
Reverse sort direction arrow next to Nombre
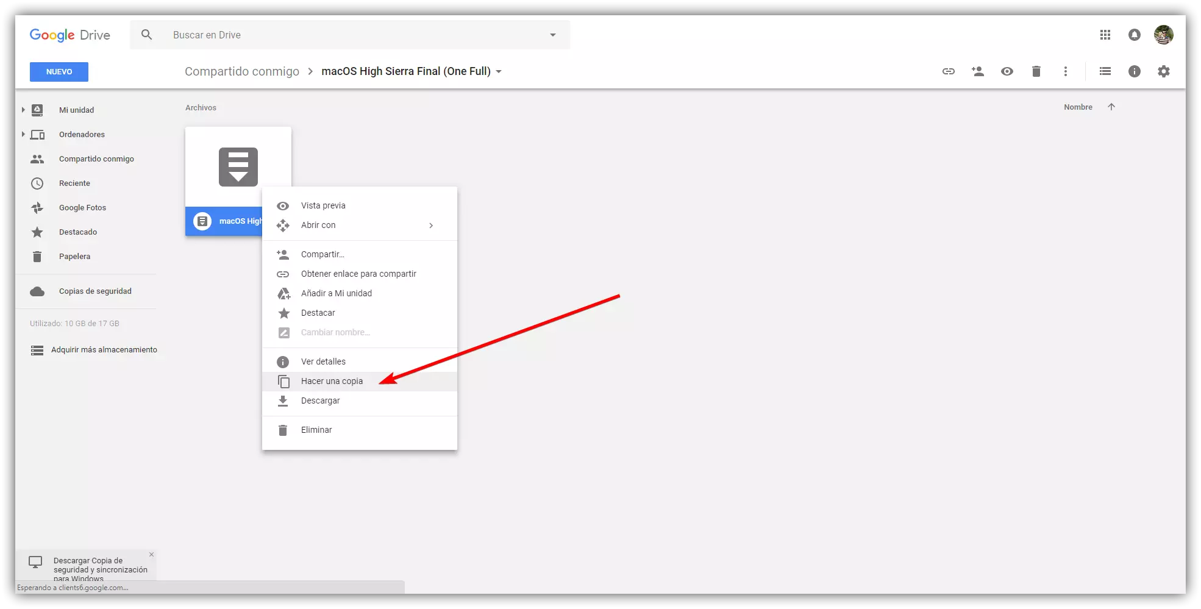(x=1111, y=107)
